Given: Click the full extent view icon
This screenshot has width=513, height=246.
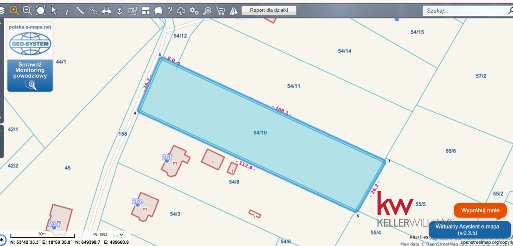Looking at the screenshot, I should [x=40, y=11].
